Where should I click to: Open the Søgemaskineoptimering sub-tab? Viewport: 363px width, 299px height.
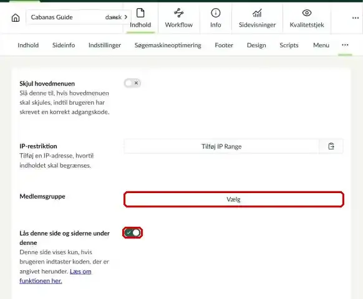tap(168, 45)
